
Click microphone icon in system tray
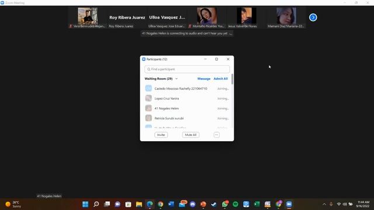click(331, 204)
